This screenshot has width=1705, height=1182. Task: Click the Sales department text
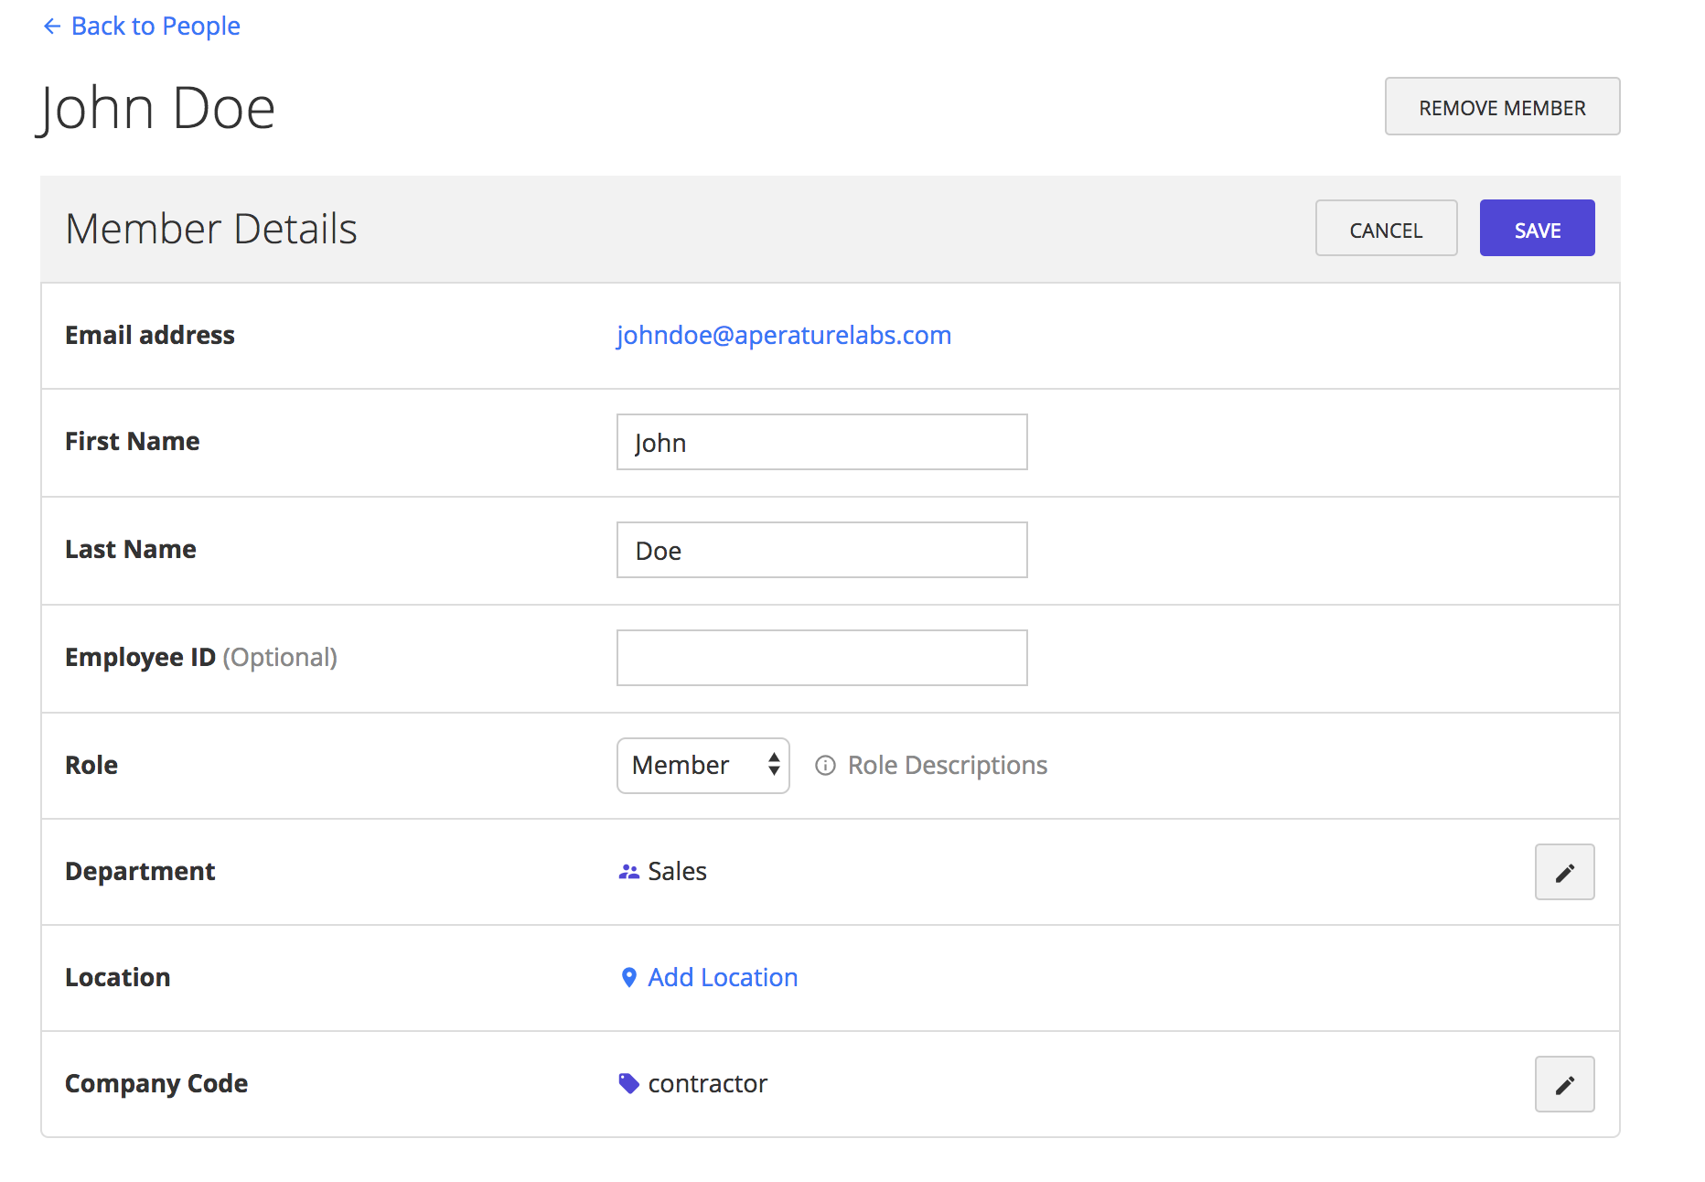pyautogui.click(x=677, y=871)
